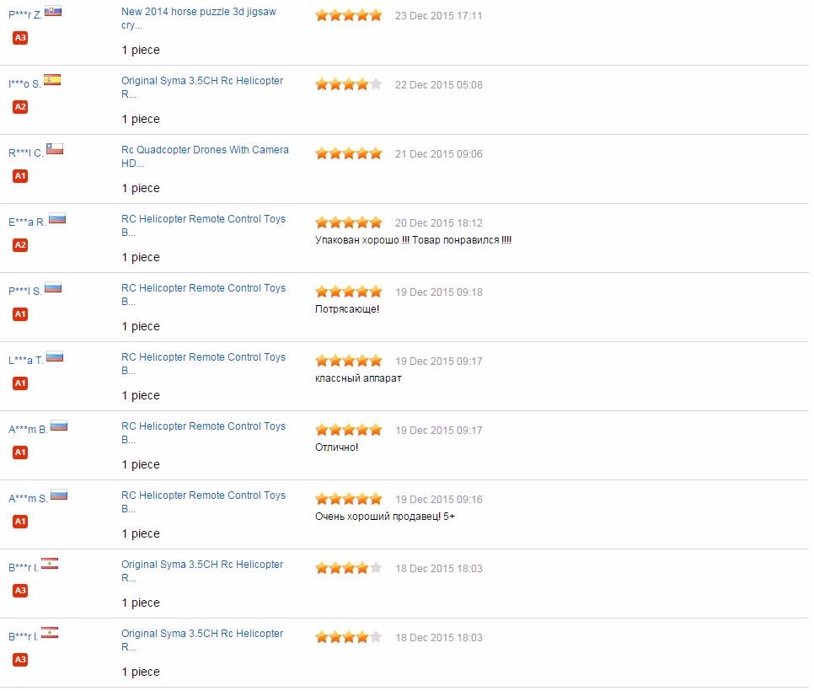
Task: Click the A1 badge under R***l C.
Action: click(x=20, y=176)
